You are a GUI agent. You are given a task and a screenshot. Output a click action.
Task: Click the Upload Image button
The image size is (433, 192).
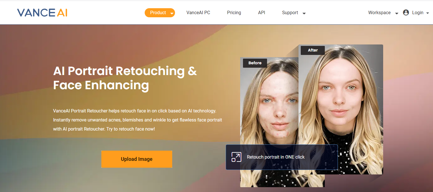(137, 159)
